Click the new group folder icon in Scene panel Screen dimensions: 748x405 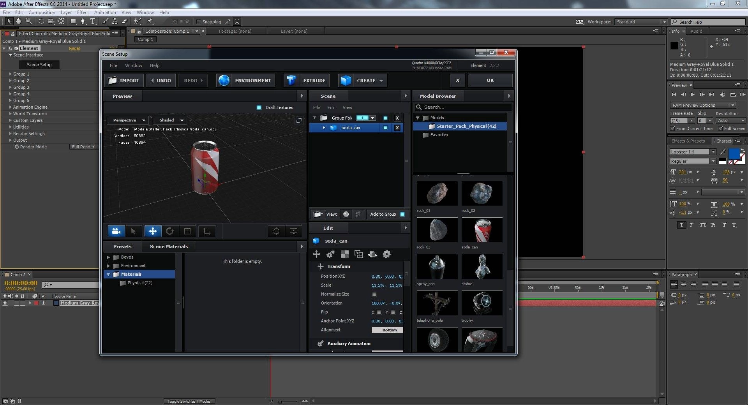[318, 214]
